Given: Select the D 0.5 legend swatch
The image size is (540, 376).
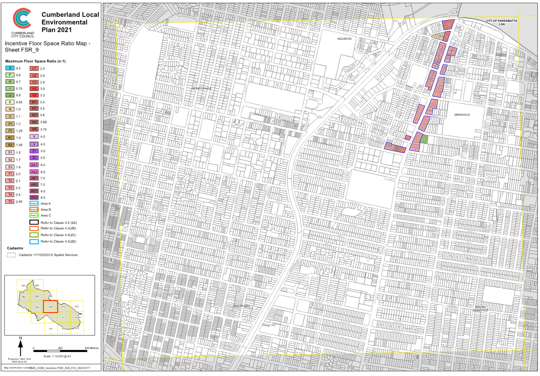Looking at the screenshot, I should click(x=10, y=68).
